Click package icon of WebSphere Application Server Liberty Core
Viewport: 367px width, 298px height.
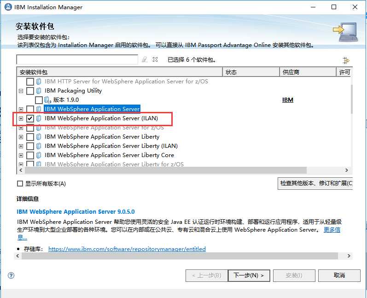point(39,155)
